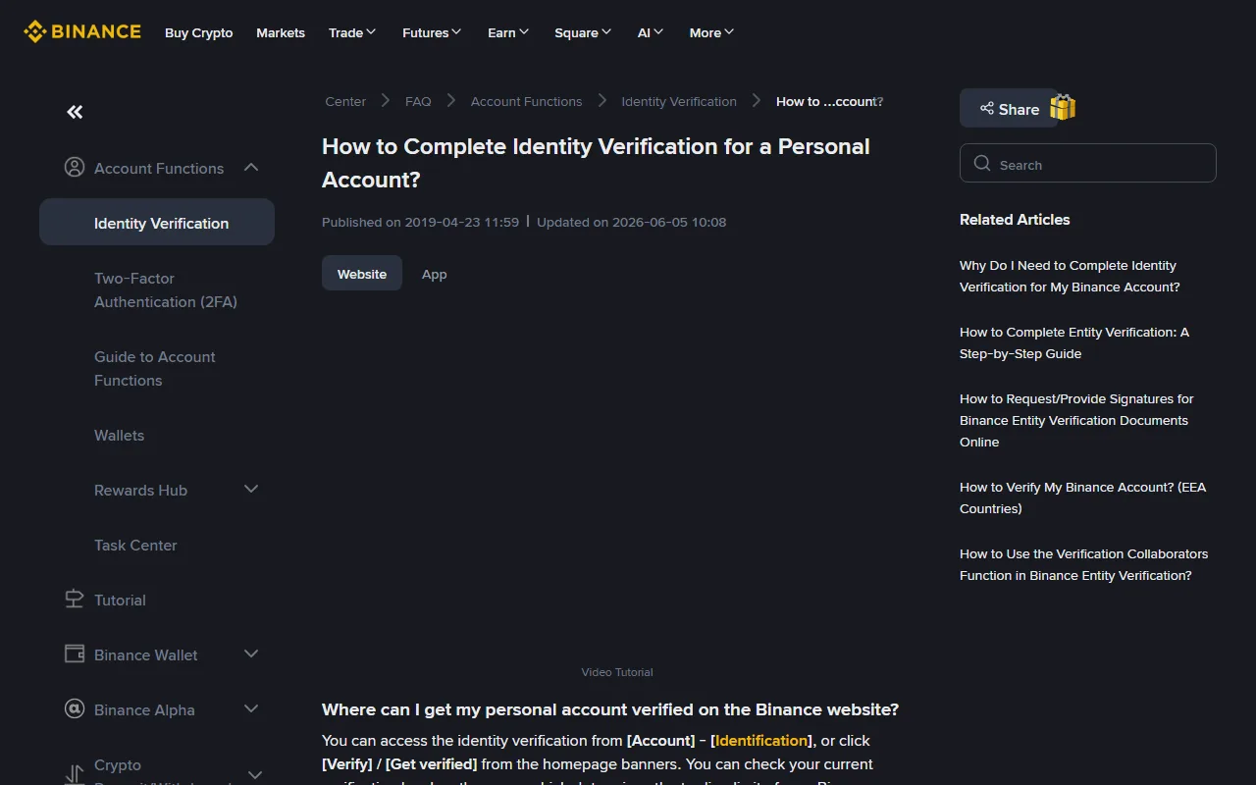Open the Wallets sidebar item
This screenshot has width=1256, height=785.
[x=119, y=435]
